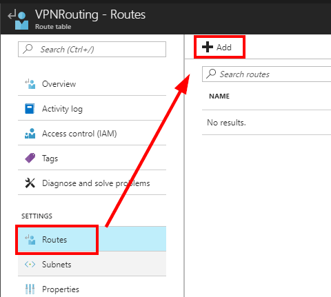Click the Routes icon under Settings
The image size is (331, 297).
point(30,240)
